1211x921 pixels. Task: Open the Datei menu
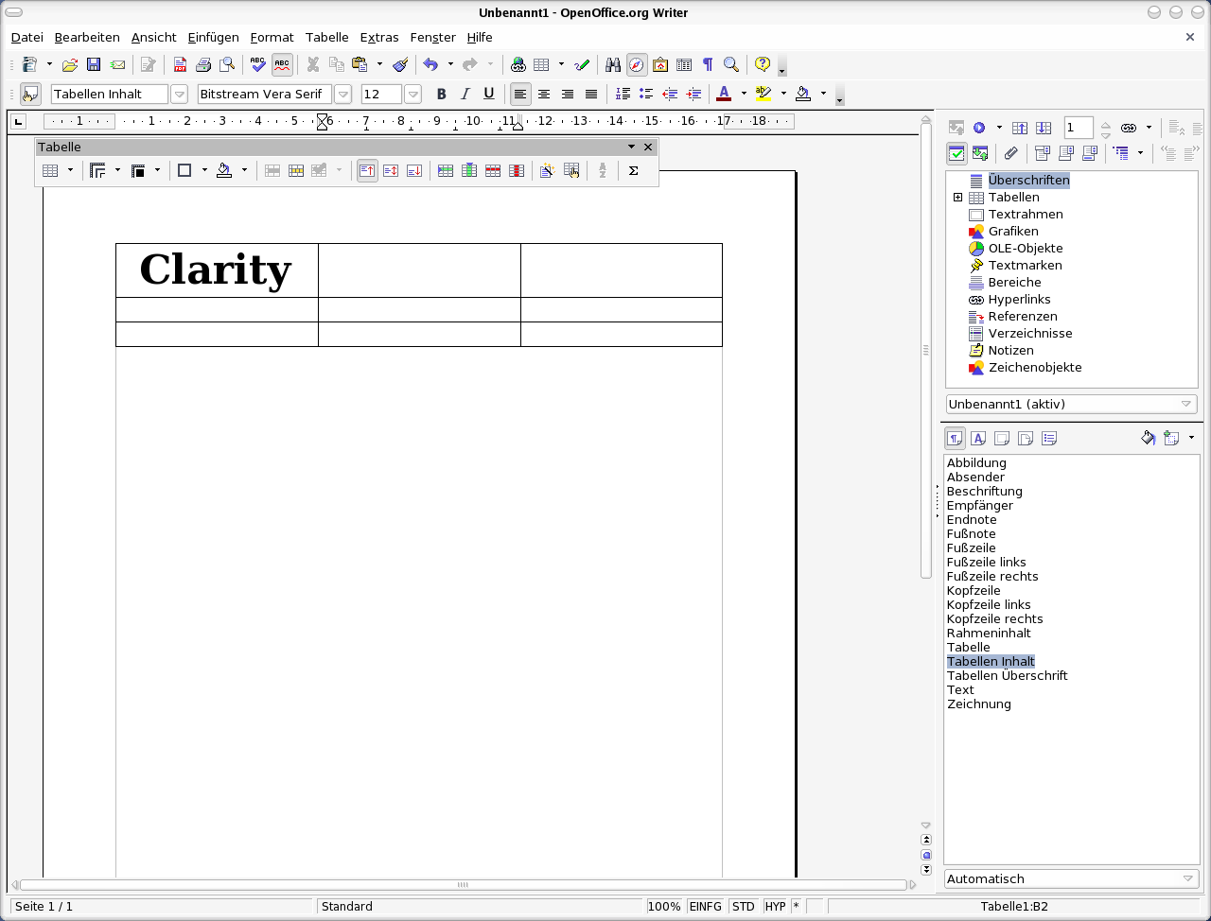(27, 37)
